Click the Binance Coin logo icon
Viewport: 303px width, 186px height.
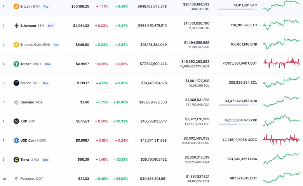[x=16, y=45]
